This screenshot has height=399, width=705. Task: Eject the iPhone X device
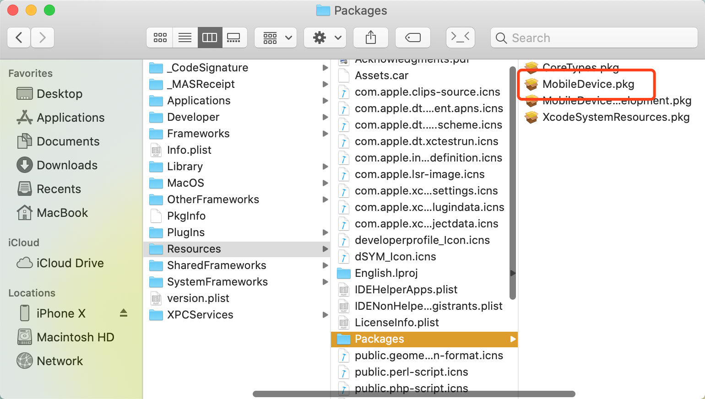pos(124,313)
